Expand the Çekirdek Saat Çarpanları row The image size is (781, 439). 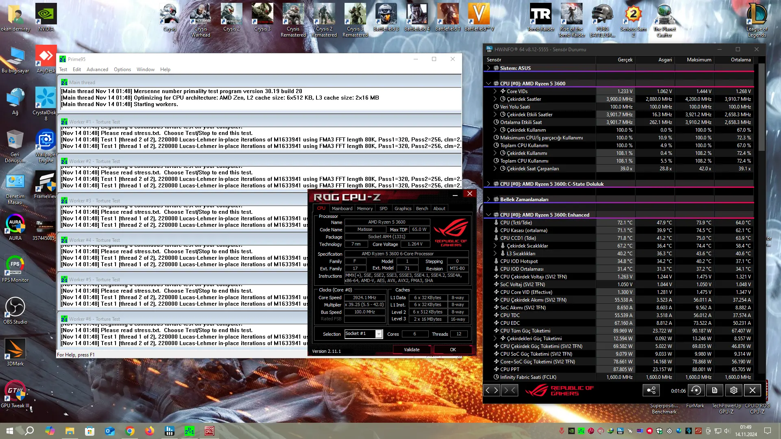(x=495, y=168)
